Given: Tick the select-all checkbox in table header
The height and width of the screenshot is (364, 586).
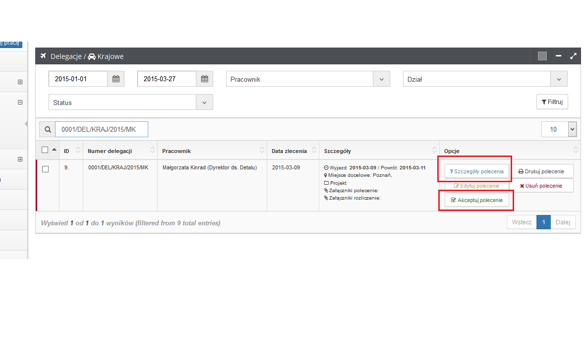Looking at the screenshot, I should click(x=45, y=150).
